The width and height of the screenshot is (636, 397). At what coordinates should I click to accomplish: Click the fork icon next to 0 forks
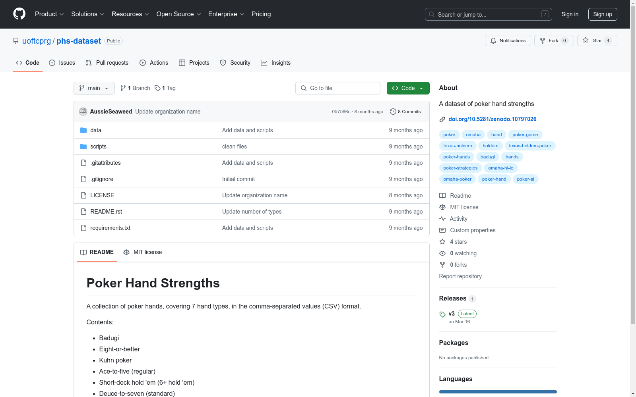[442, 265]
